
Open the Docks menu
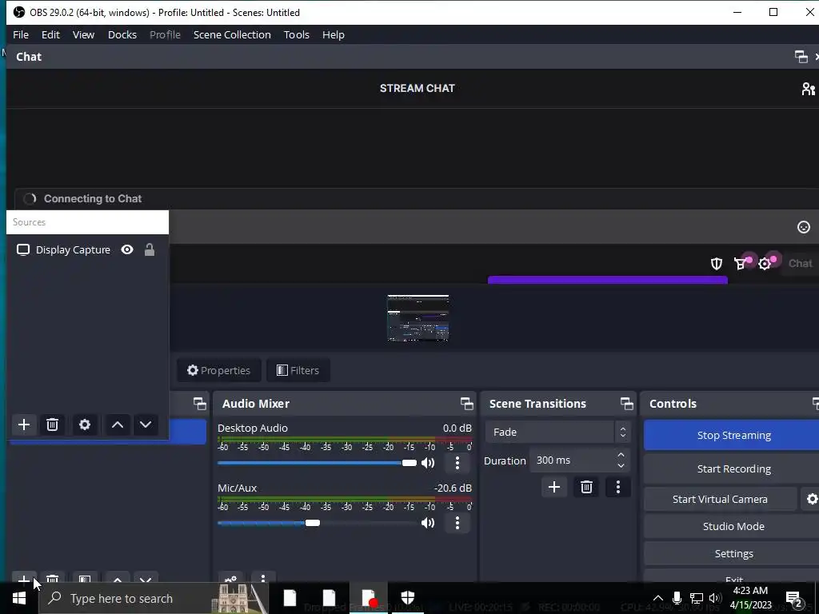point(122,34)
